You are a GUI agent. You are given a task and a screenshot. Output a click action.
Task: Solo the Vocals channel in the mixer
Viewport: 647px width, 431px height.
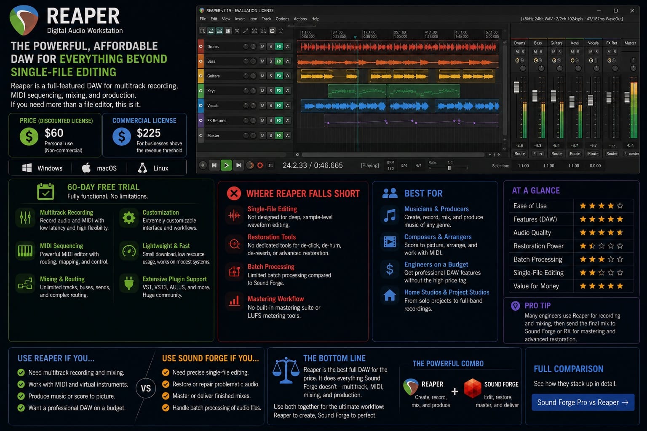click(x=596, y=52)
